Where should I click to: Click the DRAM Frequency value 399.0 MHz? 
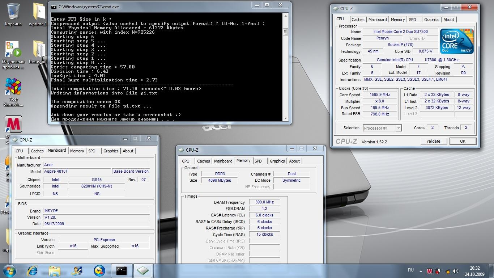pyautogui.click(x=264, y=202)
